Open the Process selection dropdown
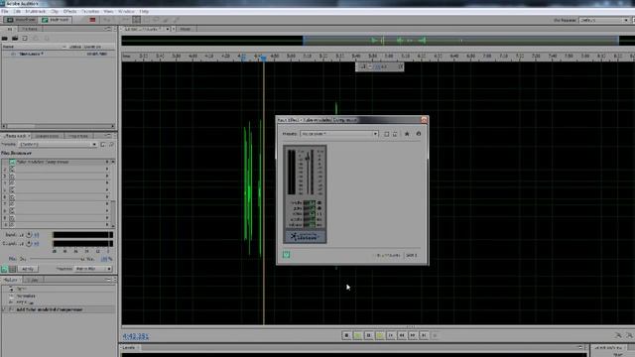This screenshot has height=357, width=635. (93, 269)
